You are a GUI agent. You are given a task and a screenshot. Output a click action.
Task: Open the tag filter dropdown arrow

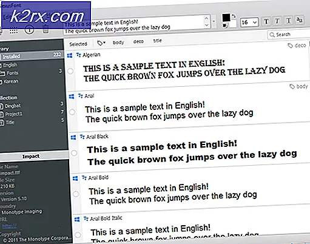pos(101,43)
